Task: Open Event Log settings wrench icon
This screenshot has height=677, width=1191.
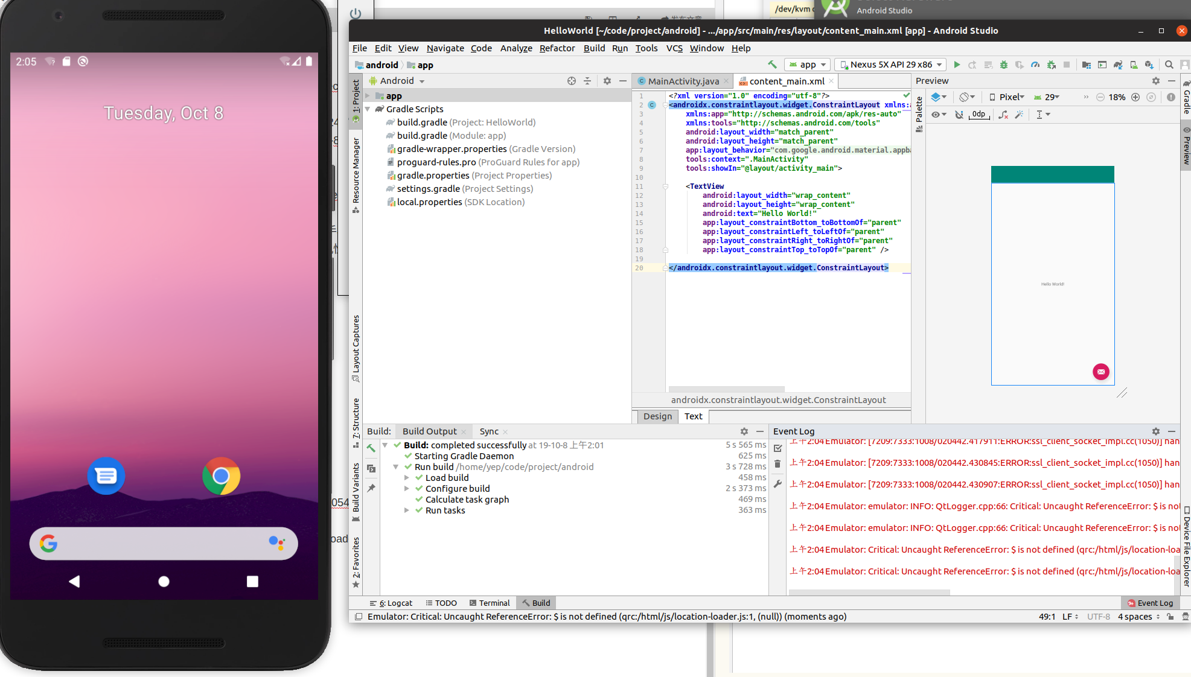Action: point(778,484)
